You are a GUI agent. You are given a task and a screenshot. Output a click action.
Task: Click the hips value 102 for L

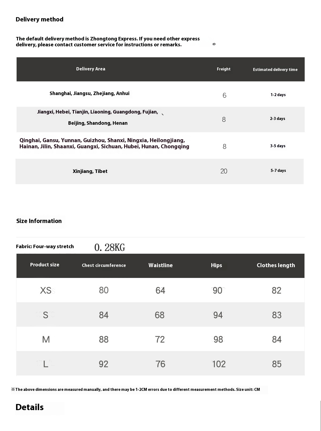pyautogui.click(x=219, y=364)
